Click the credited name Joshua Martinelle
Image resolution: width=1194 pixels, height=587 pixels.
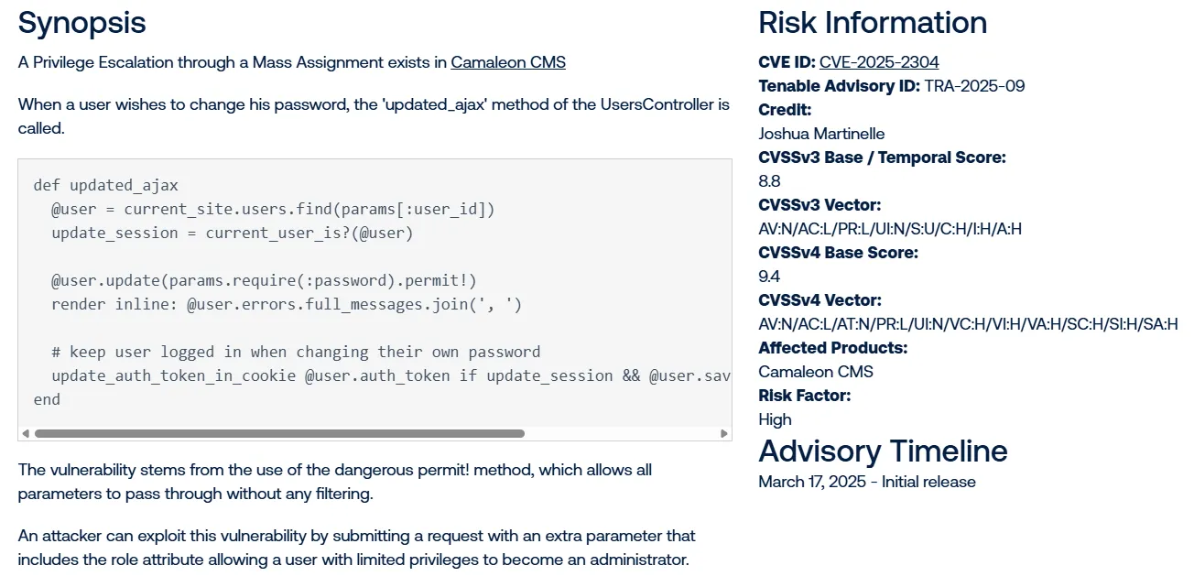821,134
